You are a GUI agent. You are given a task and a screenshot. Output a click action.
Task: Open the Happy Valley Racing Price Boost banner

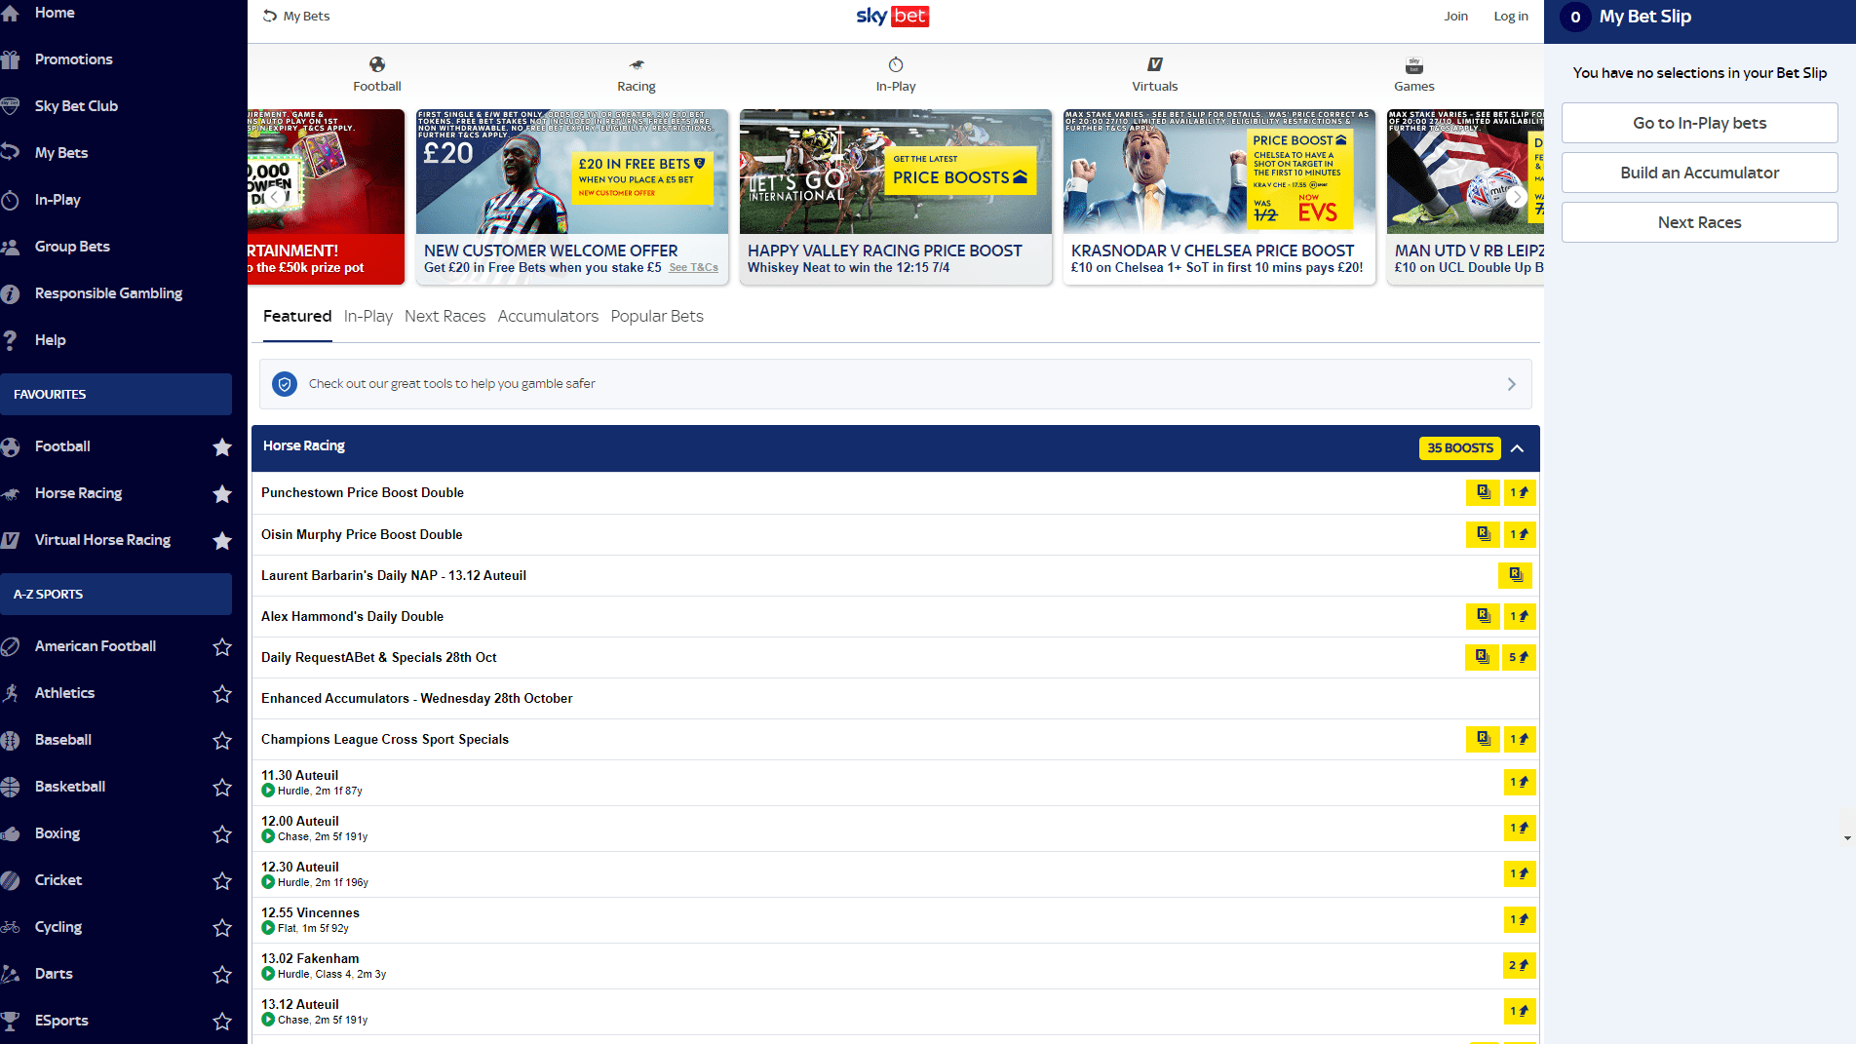point(895,197)
